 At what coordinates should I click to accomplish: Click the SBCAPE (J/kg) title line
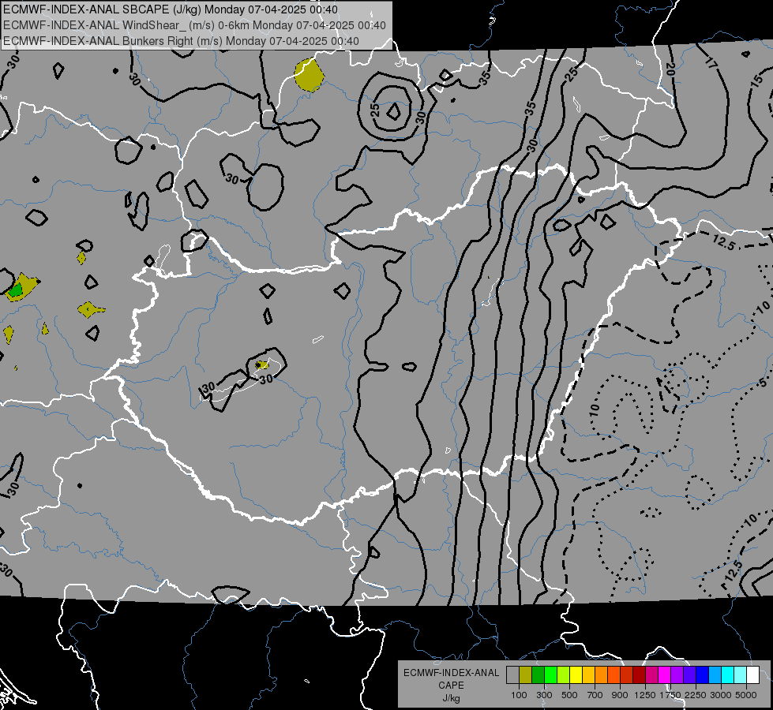[x=171, y=9]
